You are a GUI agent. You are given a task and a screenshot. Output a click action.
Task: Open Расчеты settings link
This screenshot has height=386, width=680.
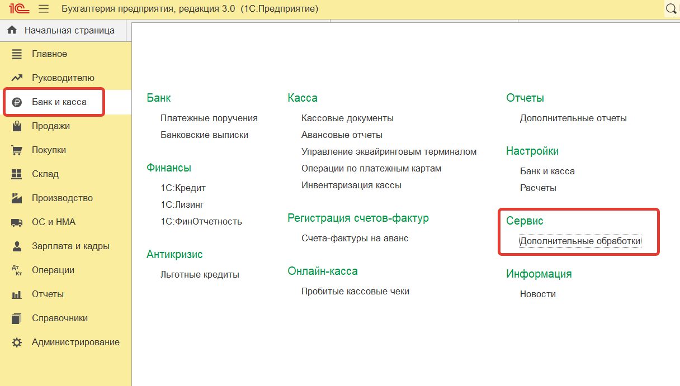click(x=538, y=188)
